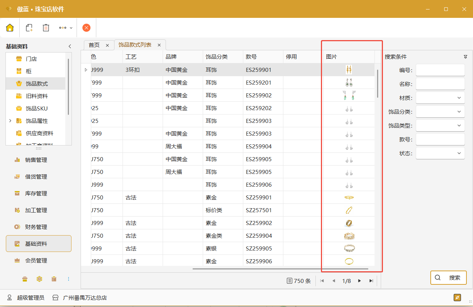Expand the 饰品属性 tree node arrow
473x307 pixels.
[x=10, y=121]
